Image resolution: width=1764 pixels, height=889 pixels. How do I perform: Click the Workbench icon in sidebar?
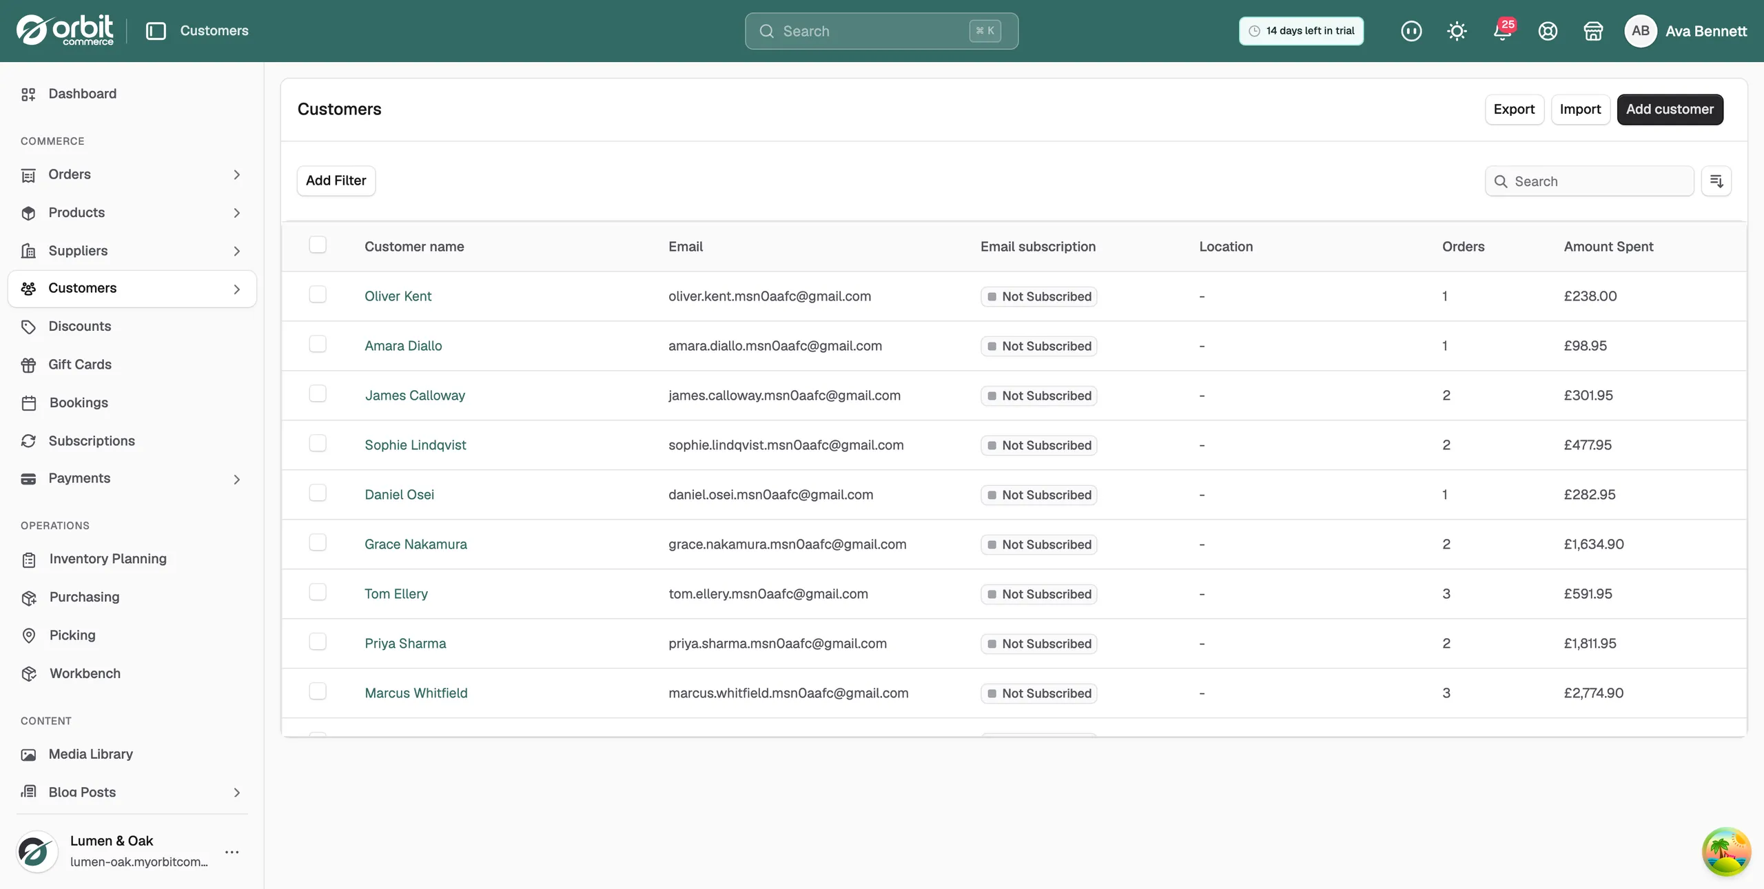coord(29,674)
